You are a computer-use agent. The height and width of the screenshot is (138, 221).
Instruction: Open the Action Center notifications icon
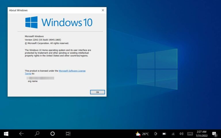(214, 134)
